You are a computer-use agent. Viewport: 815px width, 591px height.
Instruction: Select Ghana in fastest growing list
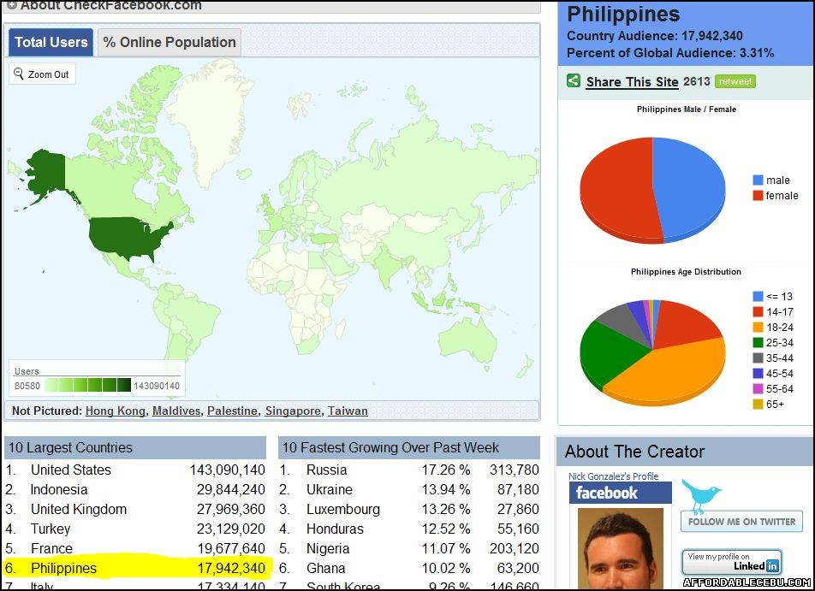point(409,569)
